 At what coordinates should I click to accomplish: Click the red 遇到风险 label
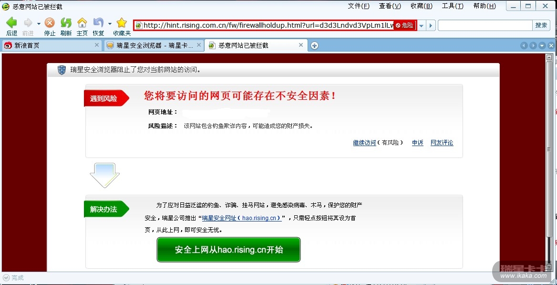[105, 98]
